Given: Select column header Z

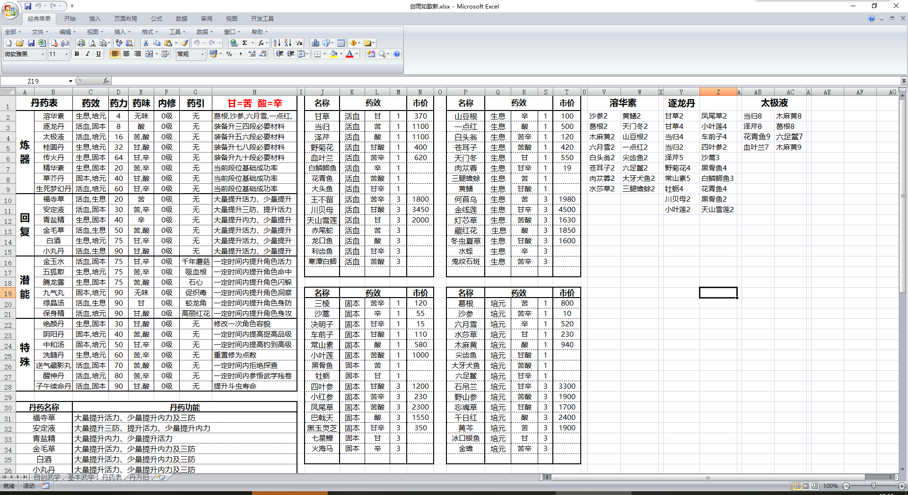Looking at the screenshot, I should point(718,92).
